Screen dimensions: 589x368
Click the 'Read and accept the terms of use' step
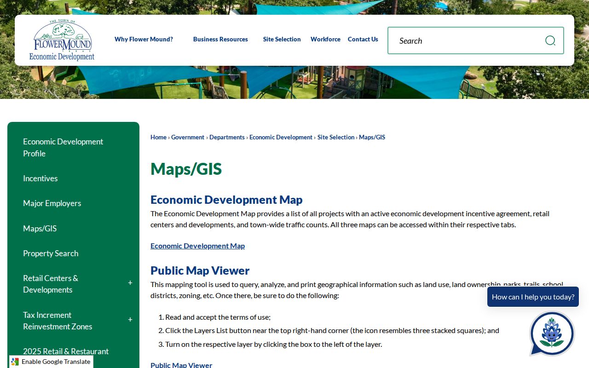pyautogui.click(x=218, y=317)
